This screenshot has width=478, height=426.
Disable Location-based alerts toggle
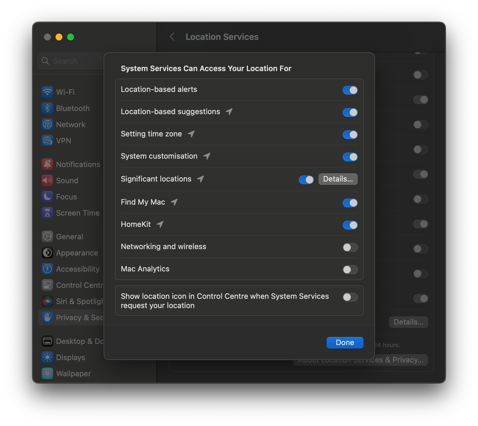click(x=350, y=90)
